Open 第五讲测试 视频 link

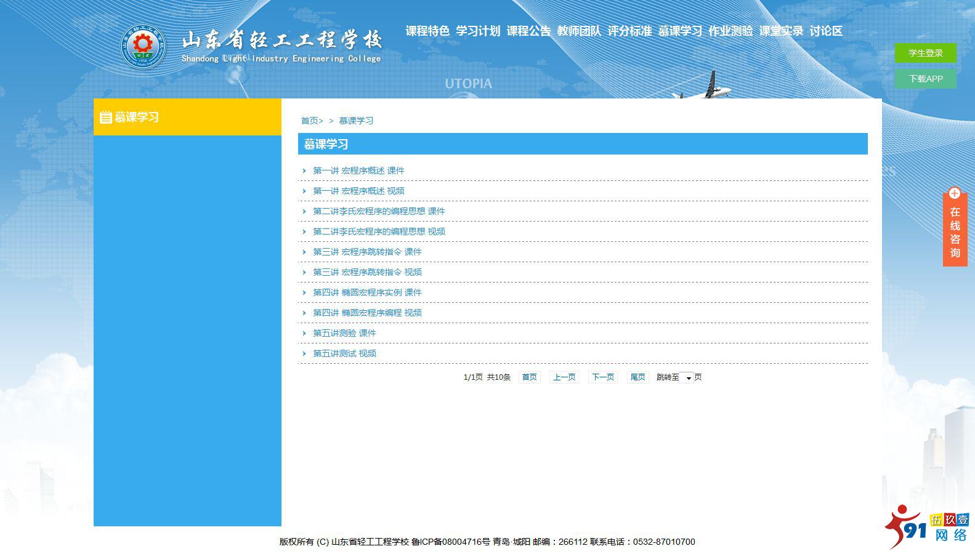tap(344, 353)
